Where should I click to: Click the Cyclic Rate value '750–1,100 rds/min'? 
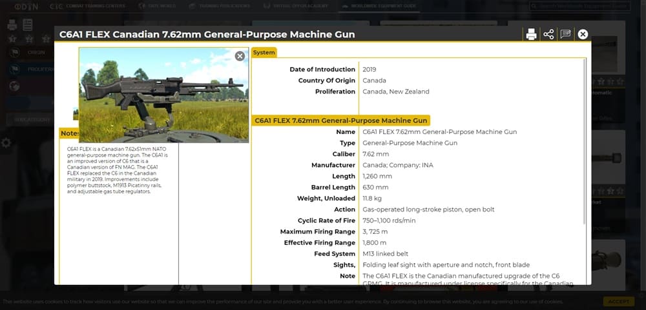pos(389,221)
